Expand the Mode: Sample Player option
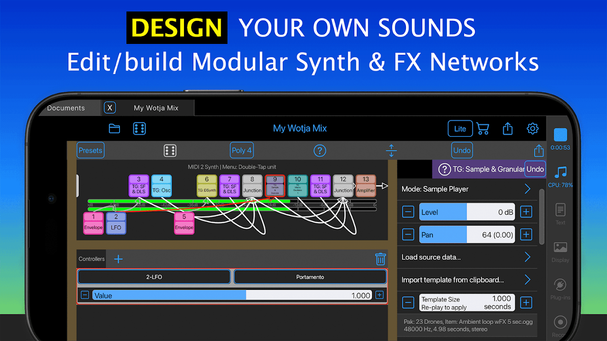 click(x=467, y=189)
